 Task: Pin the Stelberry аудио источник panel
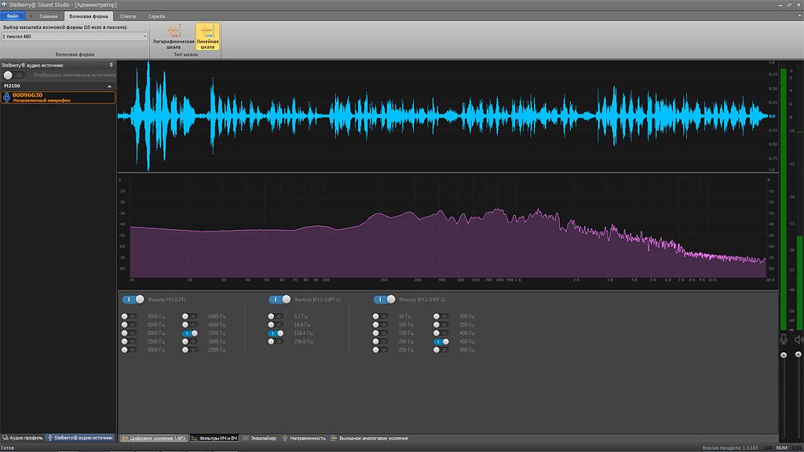pos(111,64)
